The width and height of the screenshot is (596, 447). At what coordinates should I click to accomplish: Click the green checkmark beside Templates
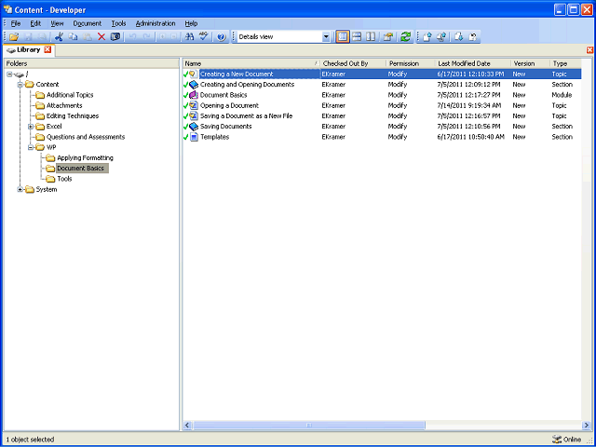[x=186, y=137]
